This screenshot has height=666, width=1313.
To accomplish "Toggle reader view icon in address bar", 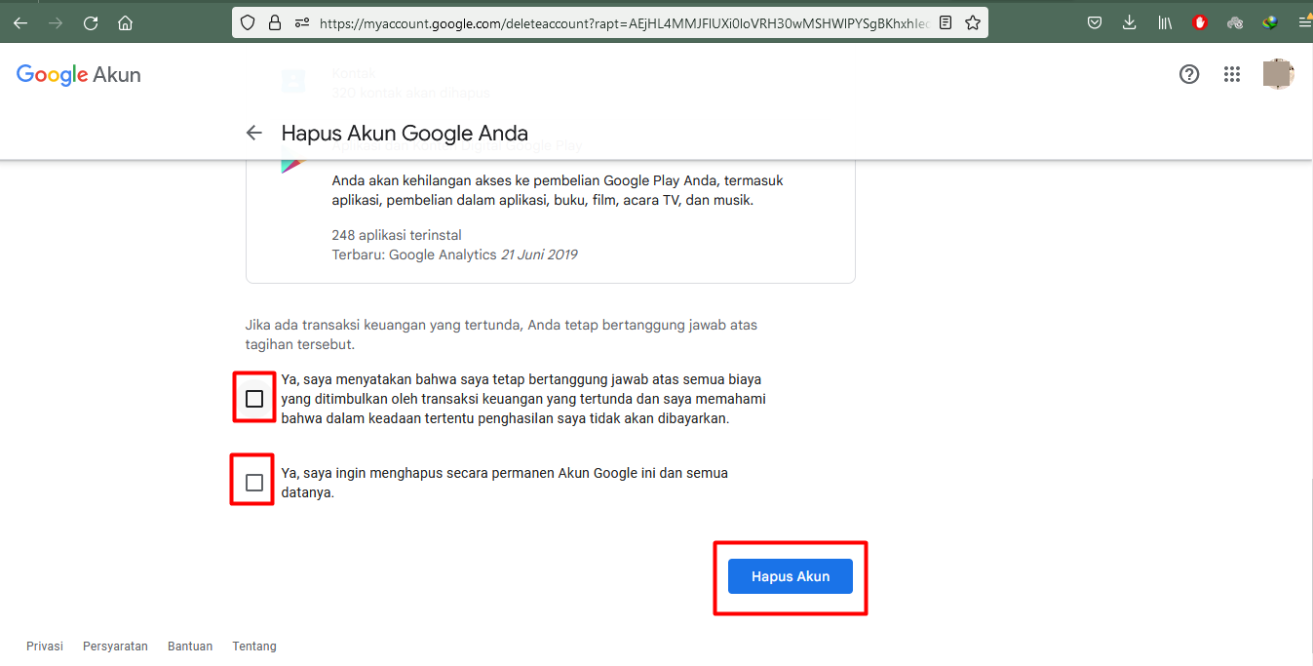I will (x=946, y=22).
